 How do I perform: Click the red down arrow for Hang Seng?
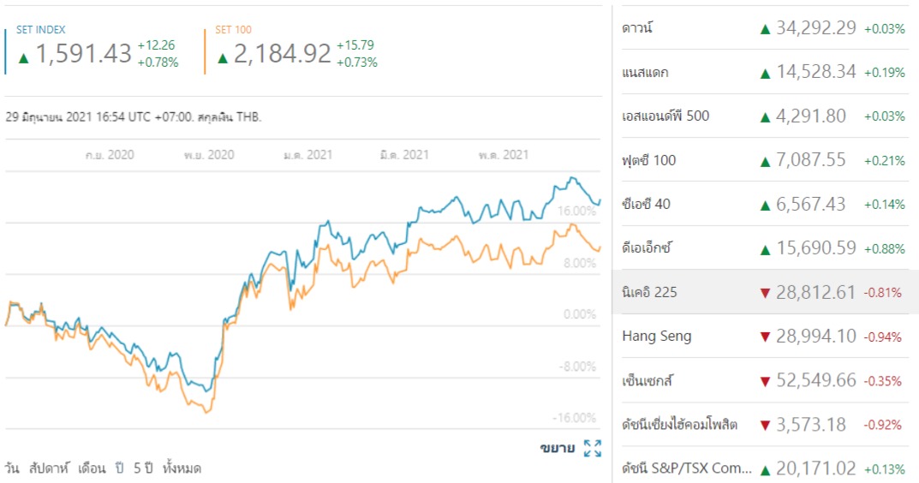pyautogui.click(x=765, y=337)
